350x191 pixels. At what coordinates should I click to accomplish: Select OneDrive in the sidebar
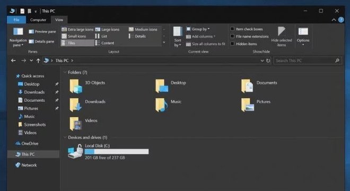[27, 143]
